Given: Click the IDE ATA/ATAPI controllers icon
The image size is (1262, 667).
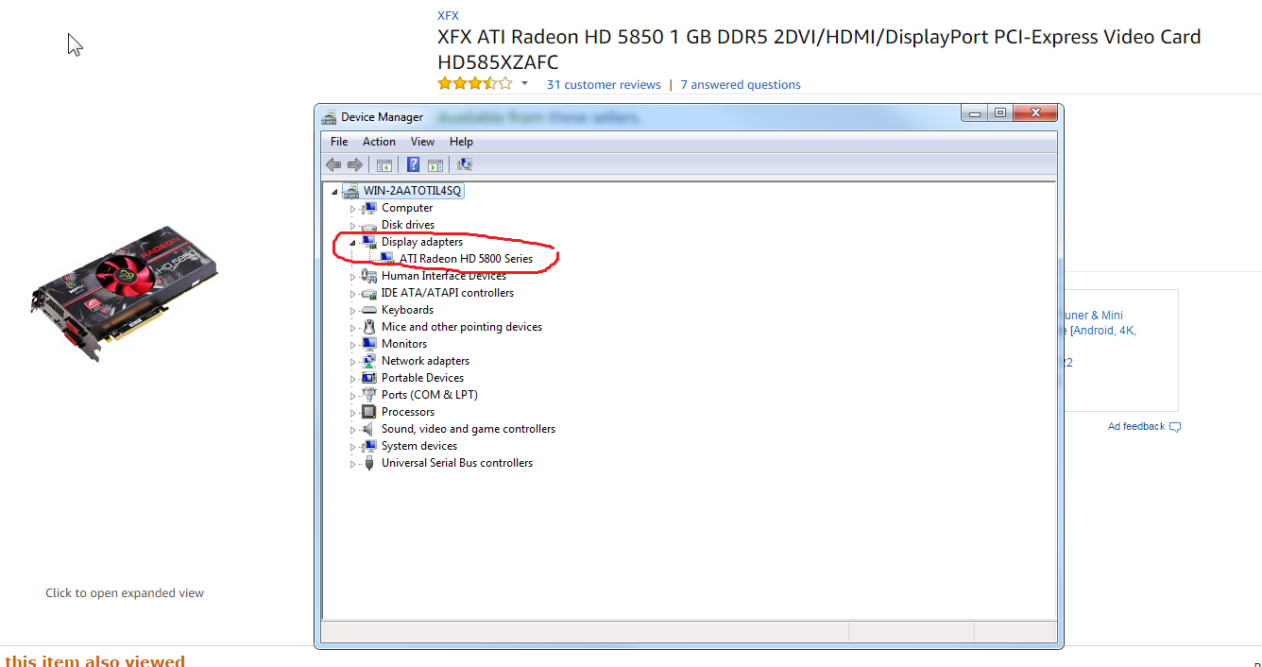Looking at the screenshot, I should pos(369,293).
